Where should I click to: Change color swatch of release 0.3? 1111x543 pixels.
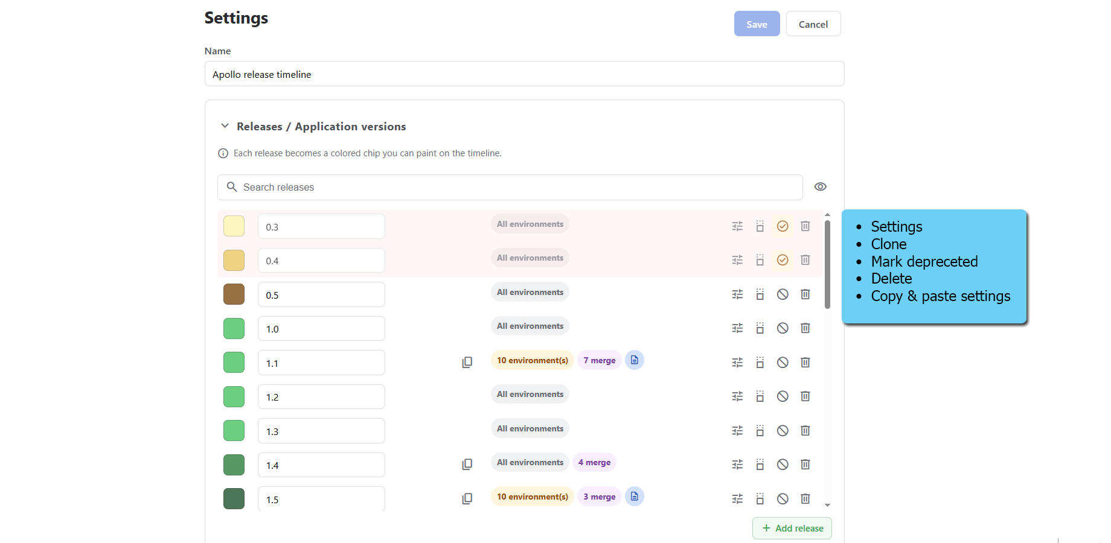pyautogui.click(x=234, y=226)
